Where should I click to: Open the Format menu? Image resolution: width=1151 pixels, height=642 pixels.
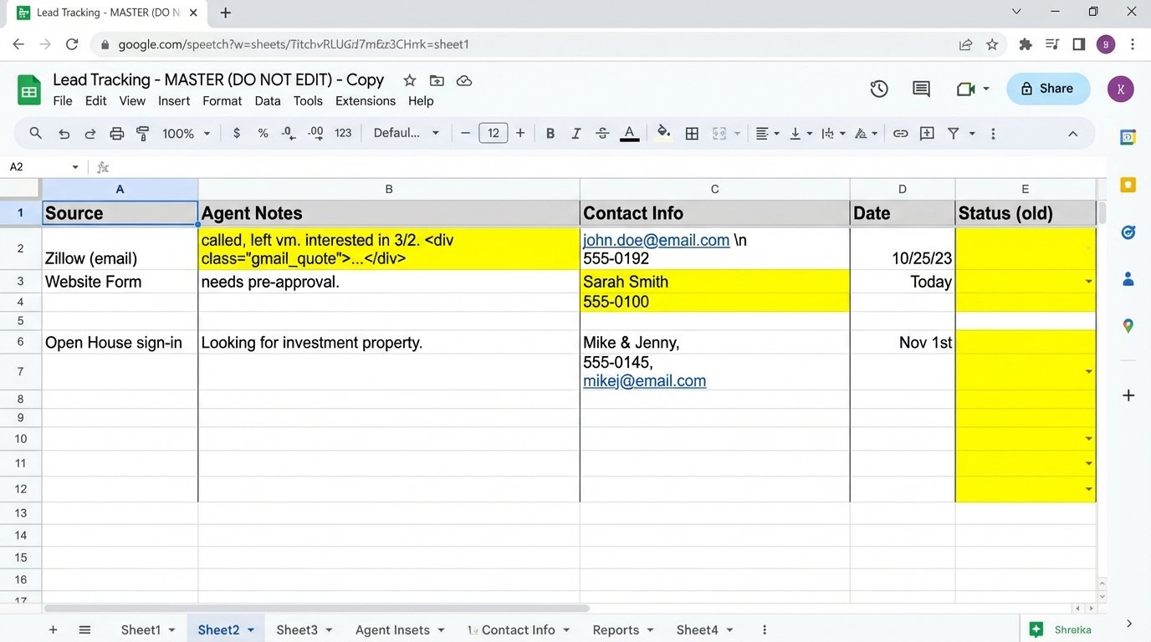[221, 100]
